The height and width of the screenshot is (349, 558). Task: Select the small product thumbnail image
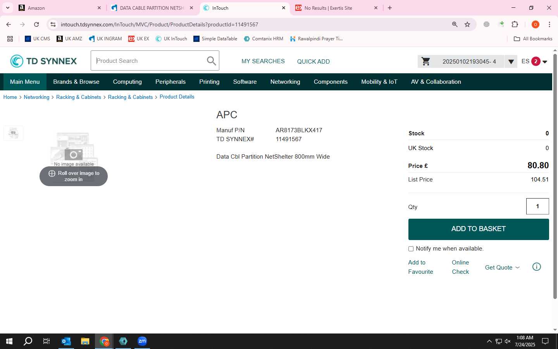13,133
